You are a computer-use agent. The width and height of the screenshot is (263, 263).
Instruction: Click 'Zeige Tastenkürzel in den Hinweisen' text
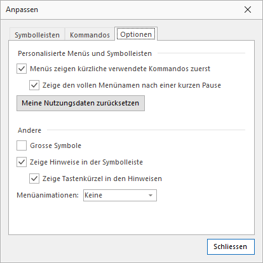(102, 179)
